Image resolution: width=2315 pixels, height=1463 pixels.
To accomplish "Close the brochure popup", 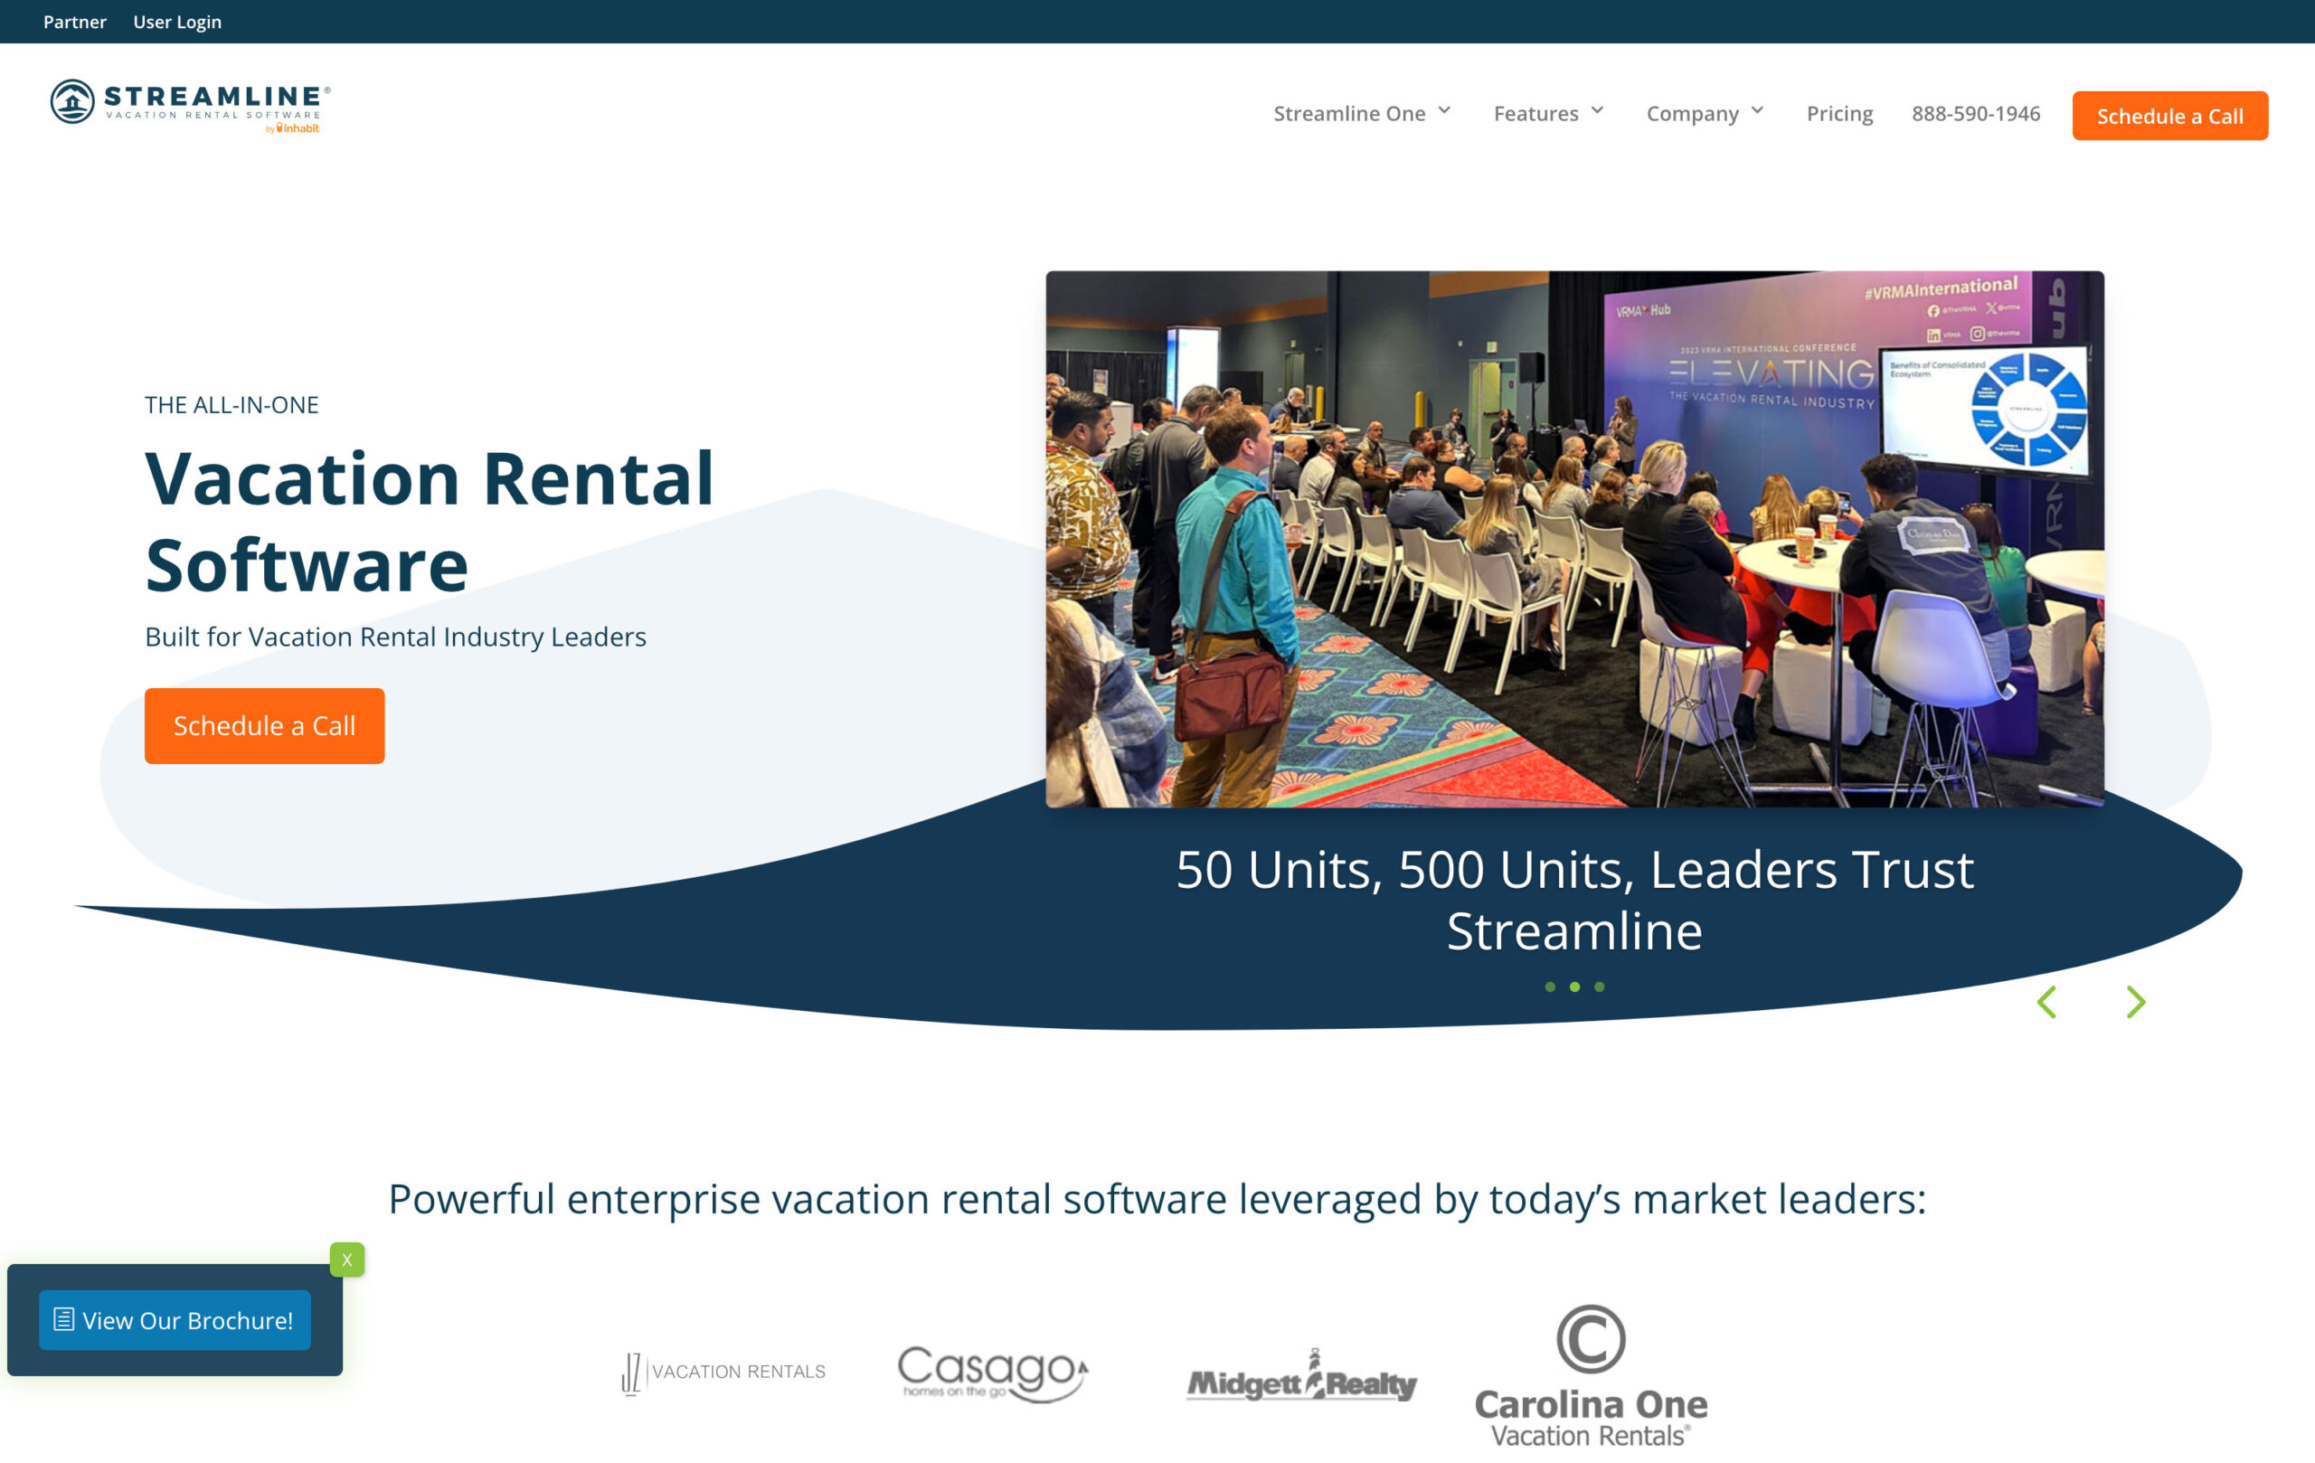I will [x=347, y=1260].
